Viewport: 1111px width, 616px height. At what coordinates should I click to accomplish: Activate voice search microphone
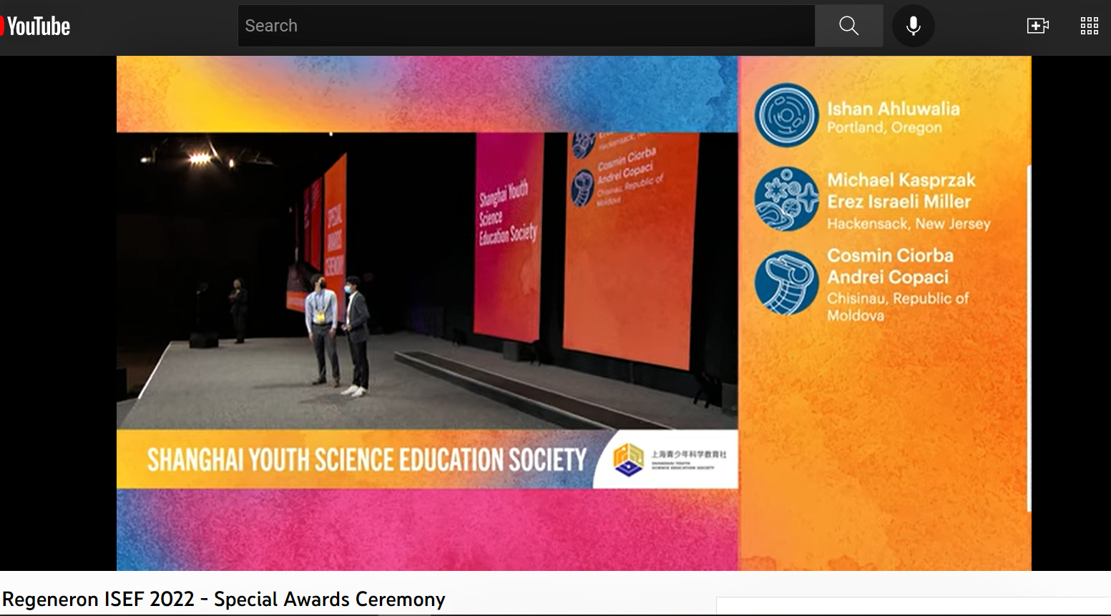913,26
